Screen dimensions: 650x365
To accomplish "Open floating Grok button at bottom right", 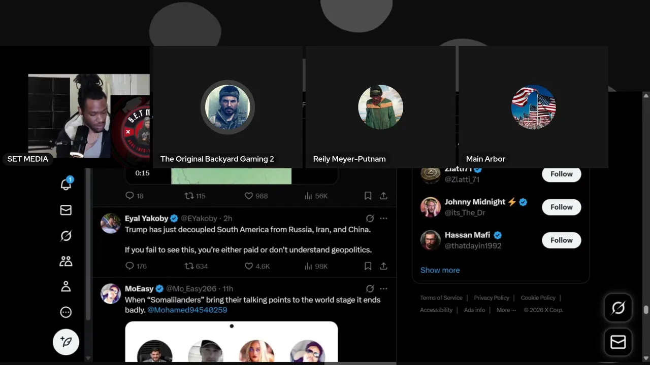I will click(618, 308).
